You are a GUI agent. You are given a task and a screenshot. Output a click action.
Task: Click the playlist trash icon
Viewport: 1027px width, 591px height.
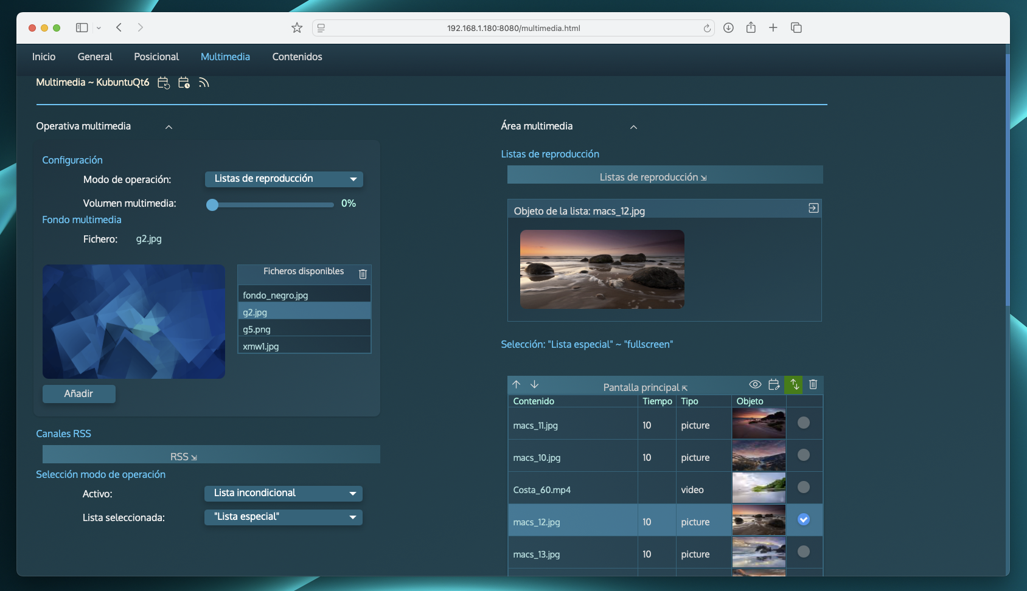(813, 384)
